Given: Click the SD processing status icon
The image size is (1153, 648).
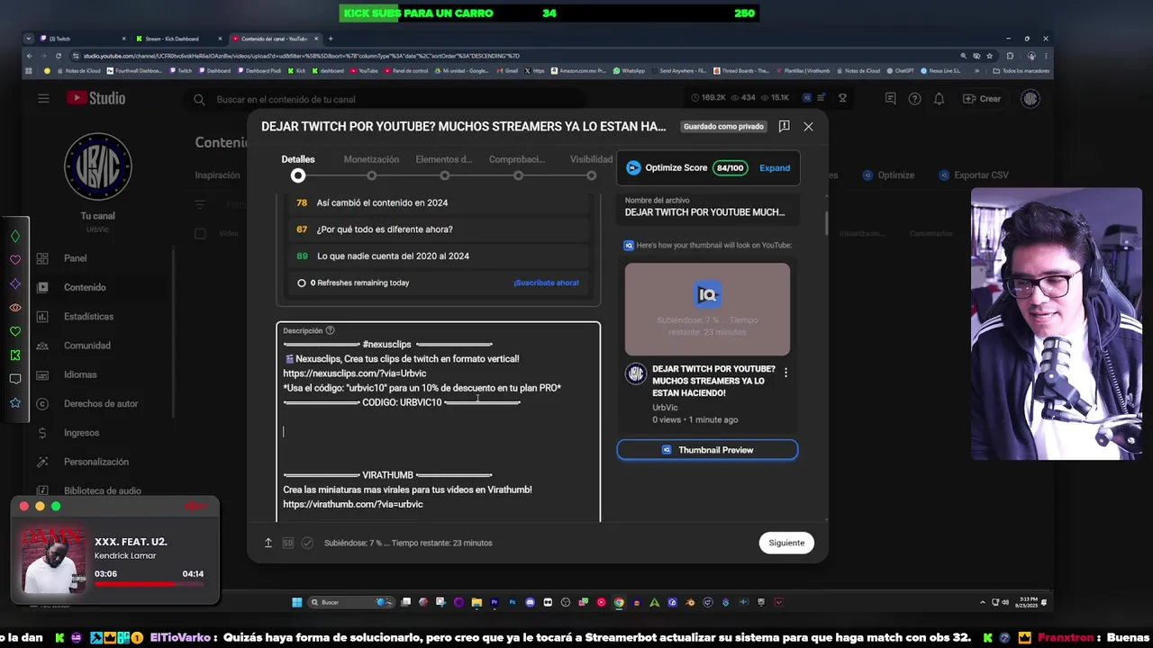Looking at the screenshot, I should [x=287, y=543].
